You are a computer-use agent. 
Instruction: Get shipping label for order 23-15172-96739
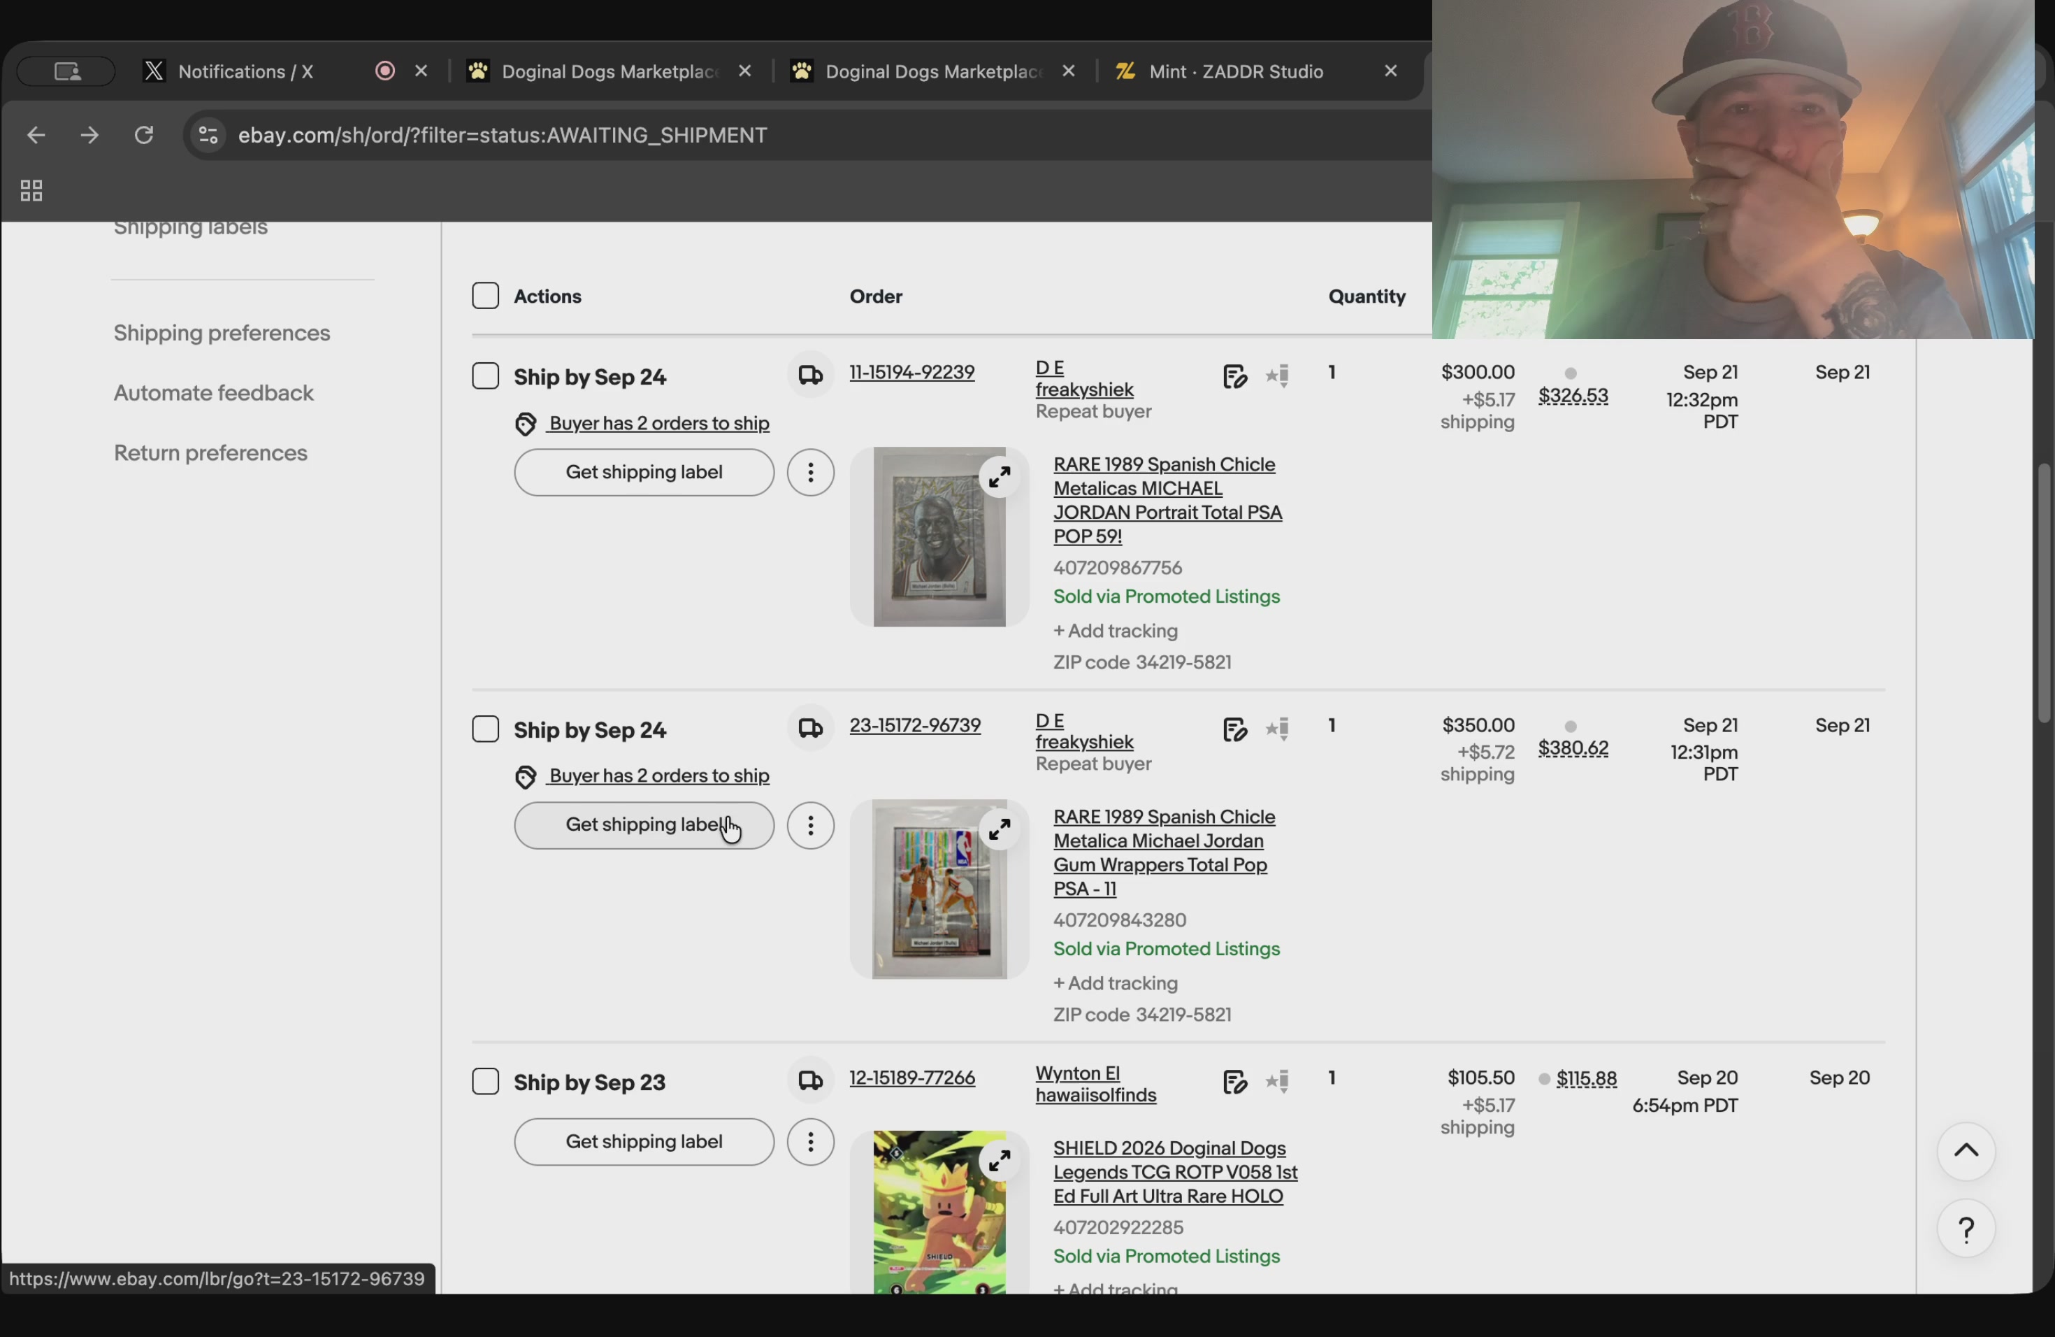click(x=644, y=826)
